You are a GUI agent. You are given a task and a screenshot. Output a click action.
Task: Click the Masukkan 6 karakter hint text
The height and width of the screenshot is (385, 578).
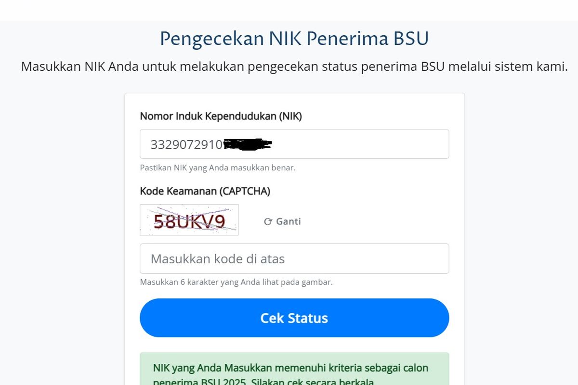(x=236, y=282)
